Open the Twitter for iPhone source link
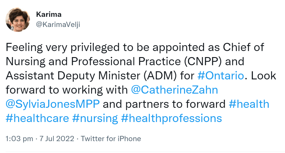285x153 pixels. [x=111, y=139]
